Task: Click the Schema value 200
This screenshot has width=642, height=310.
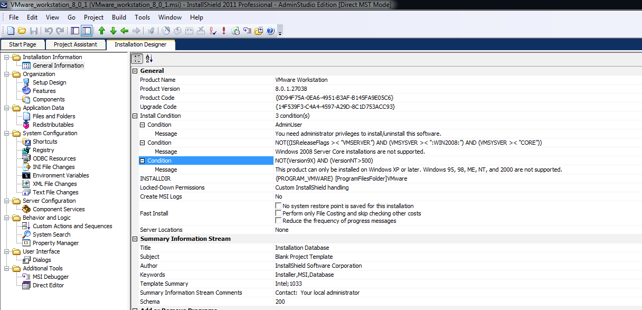Action: pos(280,302)
